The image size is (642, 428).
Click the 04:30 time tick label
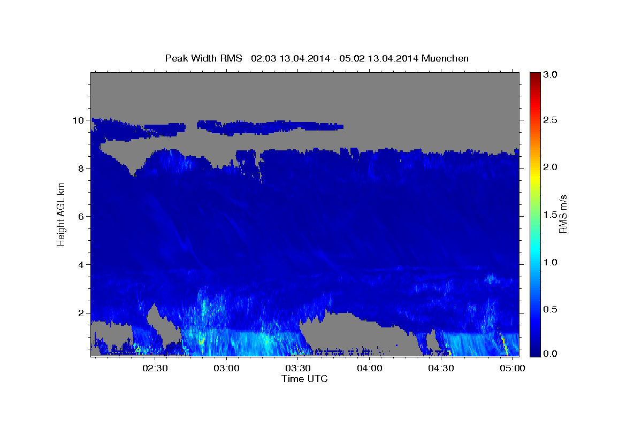(x=441, y=369)
